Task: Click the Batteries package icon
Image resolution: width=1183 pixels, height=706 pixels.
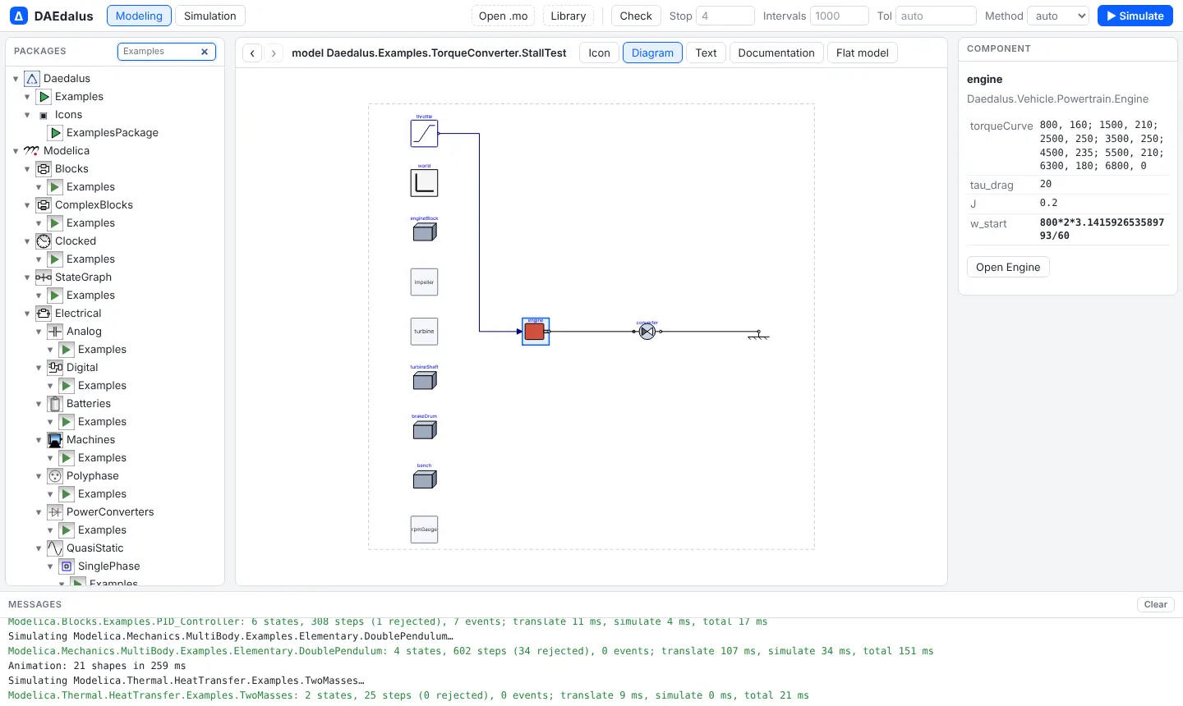Action: click(x=55, y=404)
